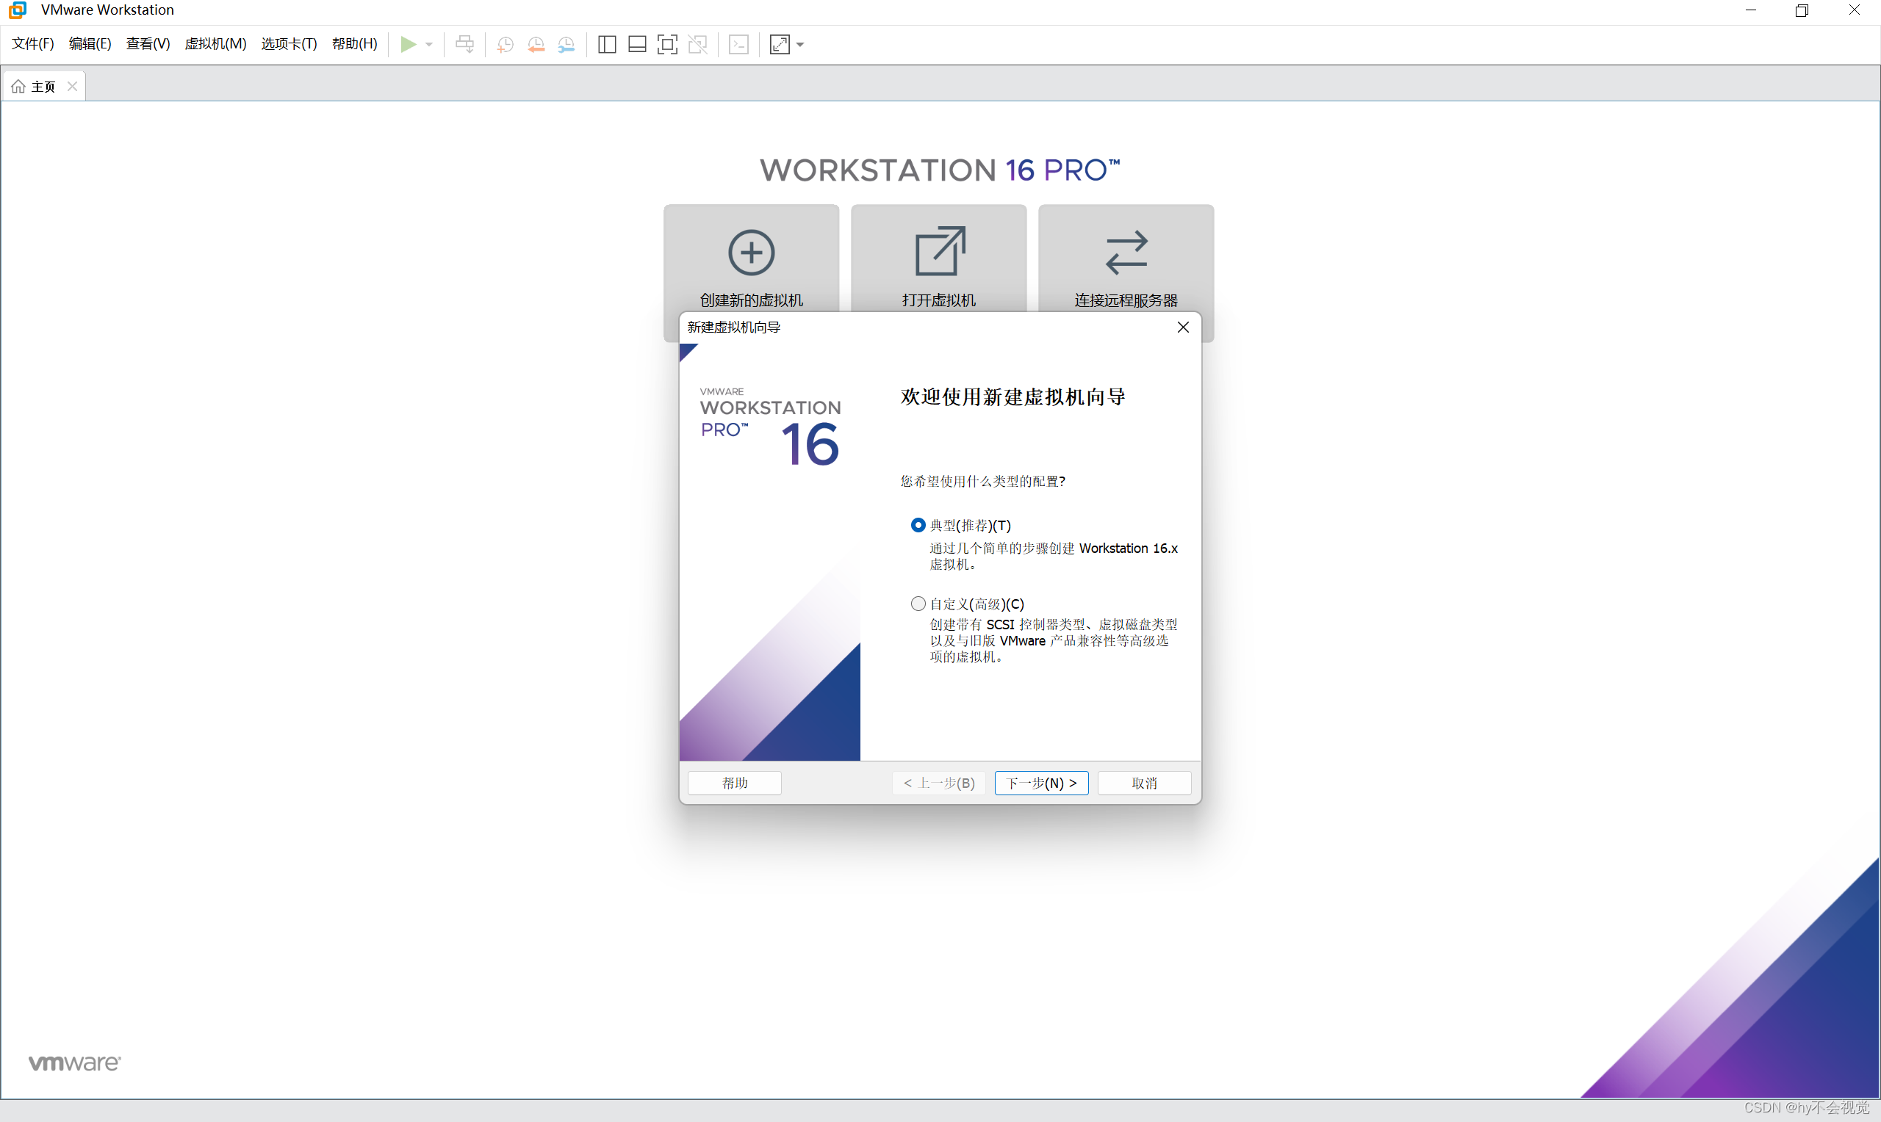Viewport: 1881px width, 1122px height.
Task: Open the snapshot manager wrench icon
Action: point(566,45)
